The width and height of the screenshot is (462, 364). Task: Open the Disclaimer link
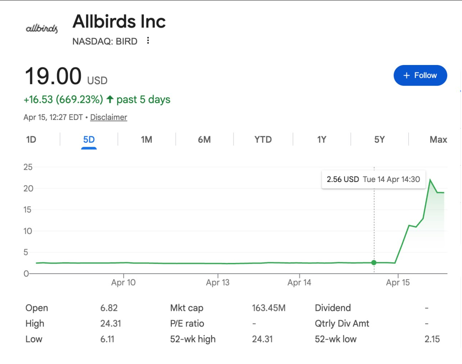108,117
